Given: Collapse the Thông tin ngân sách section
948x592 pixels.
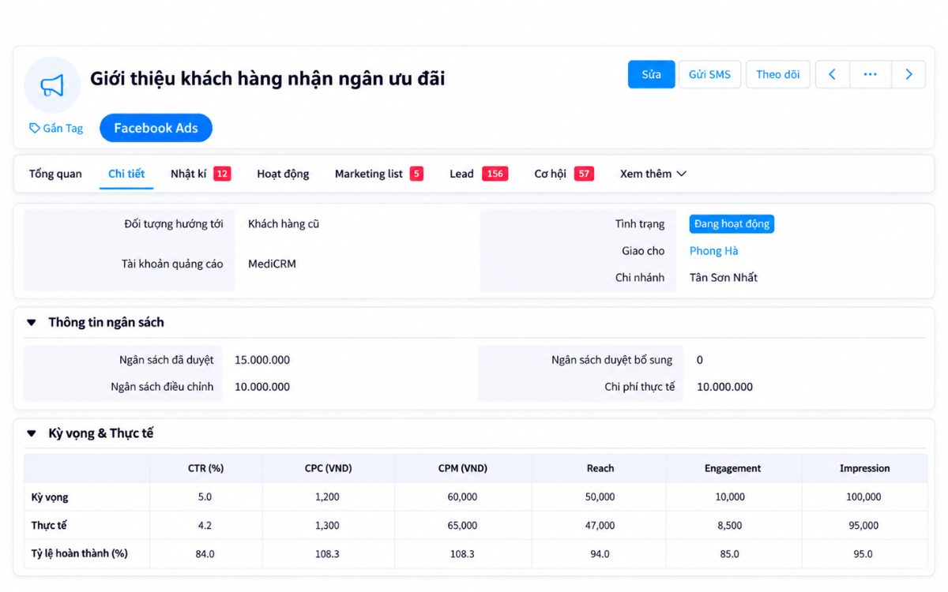Looking at the screenshot, I should point(32,322).
